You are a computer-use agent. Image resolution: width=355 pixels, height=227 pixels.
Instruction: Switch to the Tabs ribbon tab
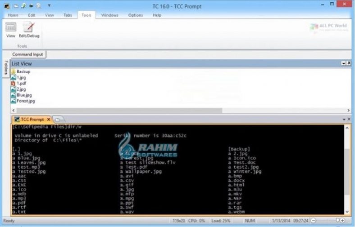(68, 15)
